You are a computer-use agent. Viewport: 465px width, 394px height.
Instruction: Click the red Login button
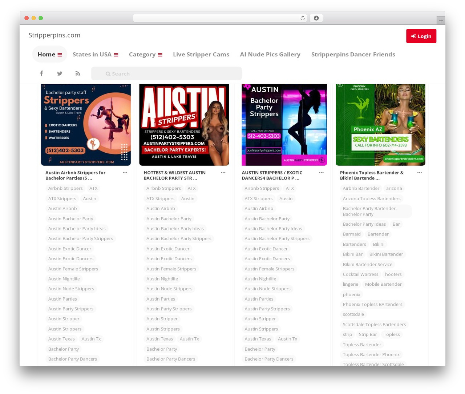click(421, 36)
